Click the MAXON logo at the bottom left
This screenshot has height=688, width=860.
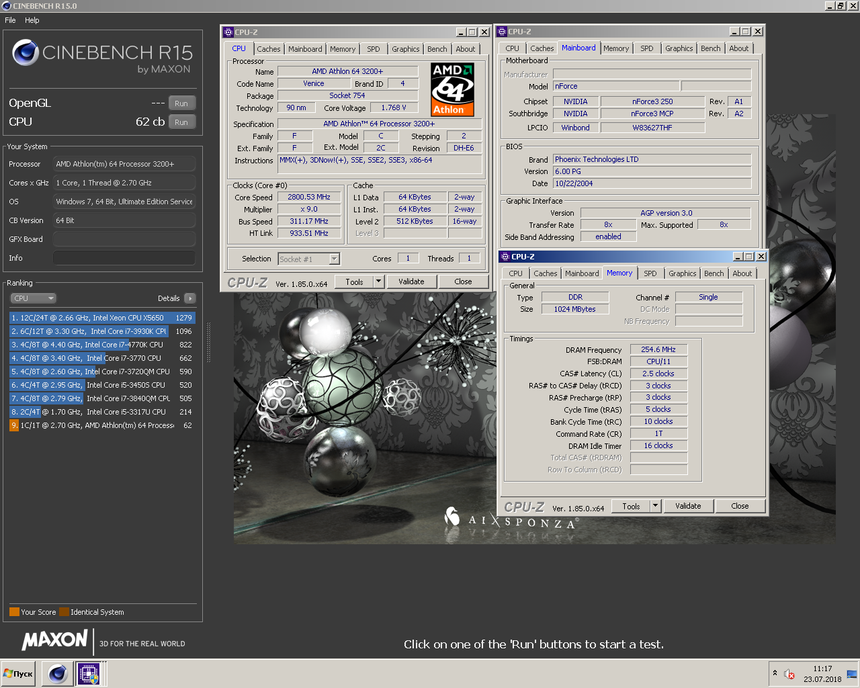(x=55, y=640)
